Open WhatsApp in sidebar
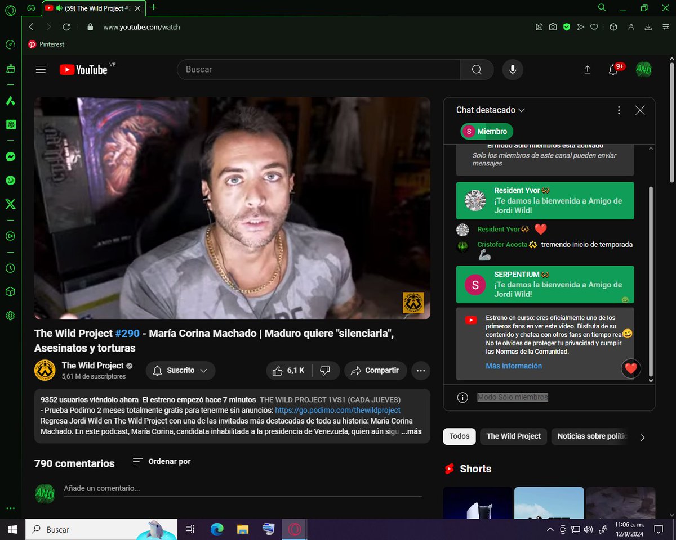 10,181
